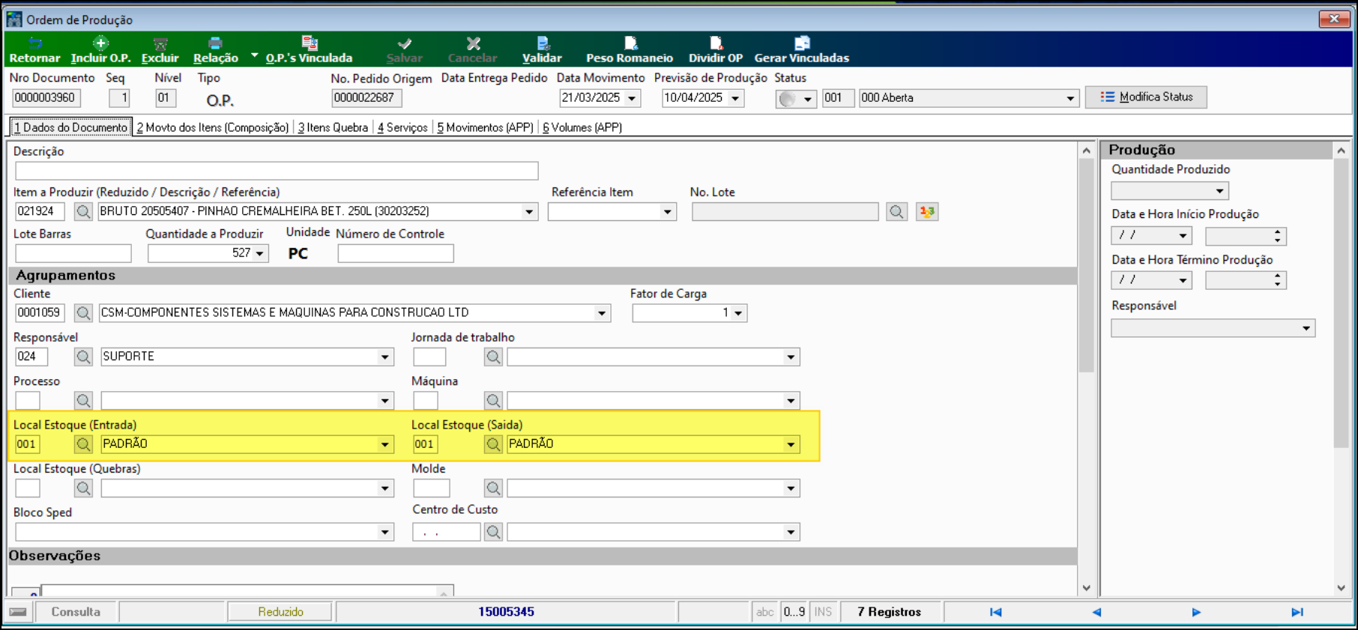Open Status color circle dropdown

click(x=807, y=99)
